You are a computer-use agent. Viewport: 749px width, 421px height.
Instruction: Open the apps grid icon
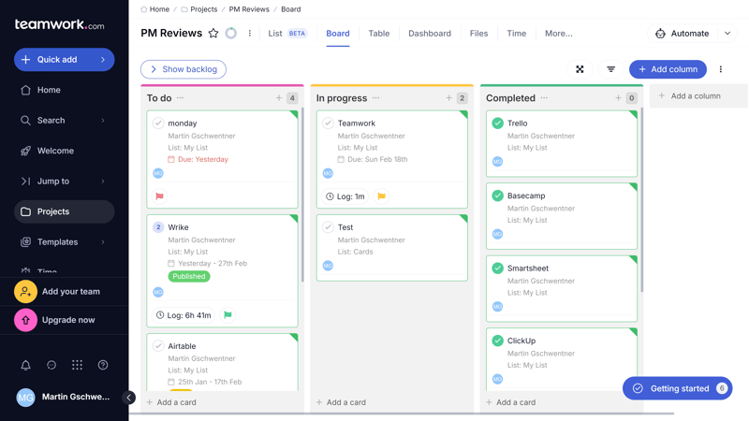tap(77, 365)
